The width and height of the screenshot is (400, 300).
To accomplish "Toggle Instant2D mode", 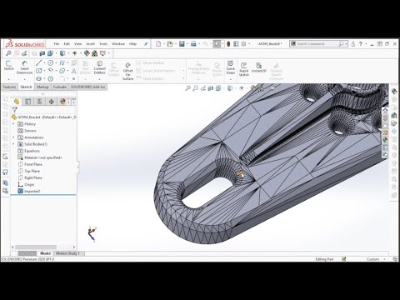I will 259,67.
